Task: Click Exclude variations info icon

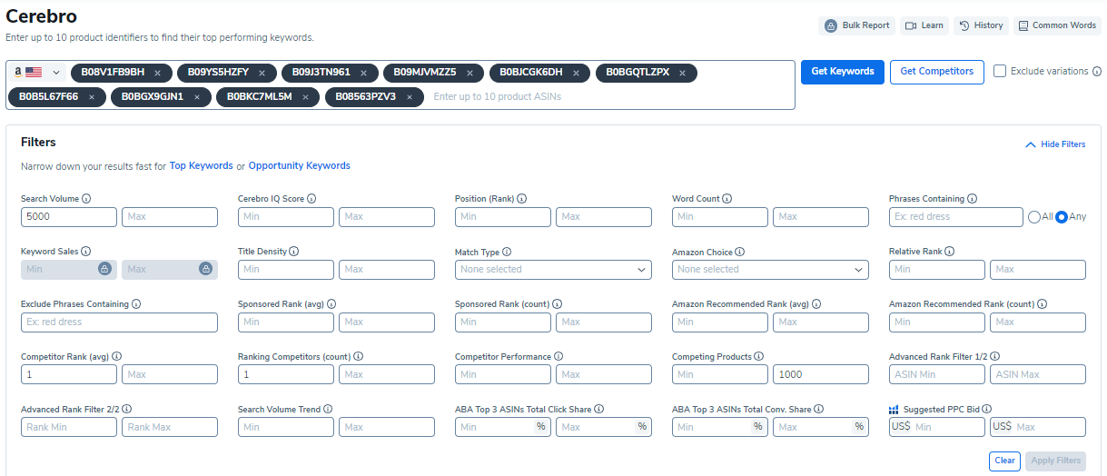Action: point(1097,71)
